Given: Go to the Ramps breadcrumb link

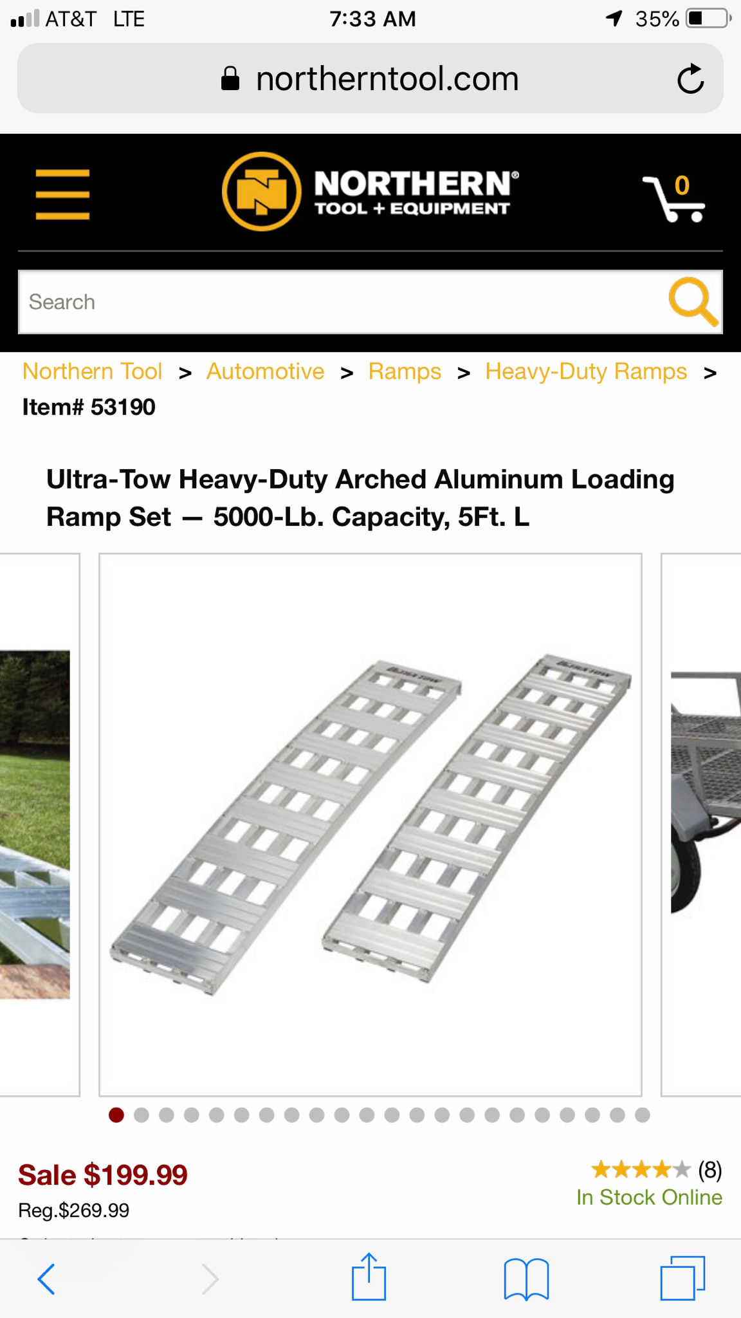Looking at the screenshot, I should tap(405, 371).
